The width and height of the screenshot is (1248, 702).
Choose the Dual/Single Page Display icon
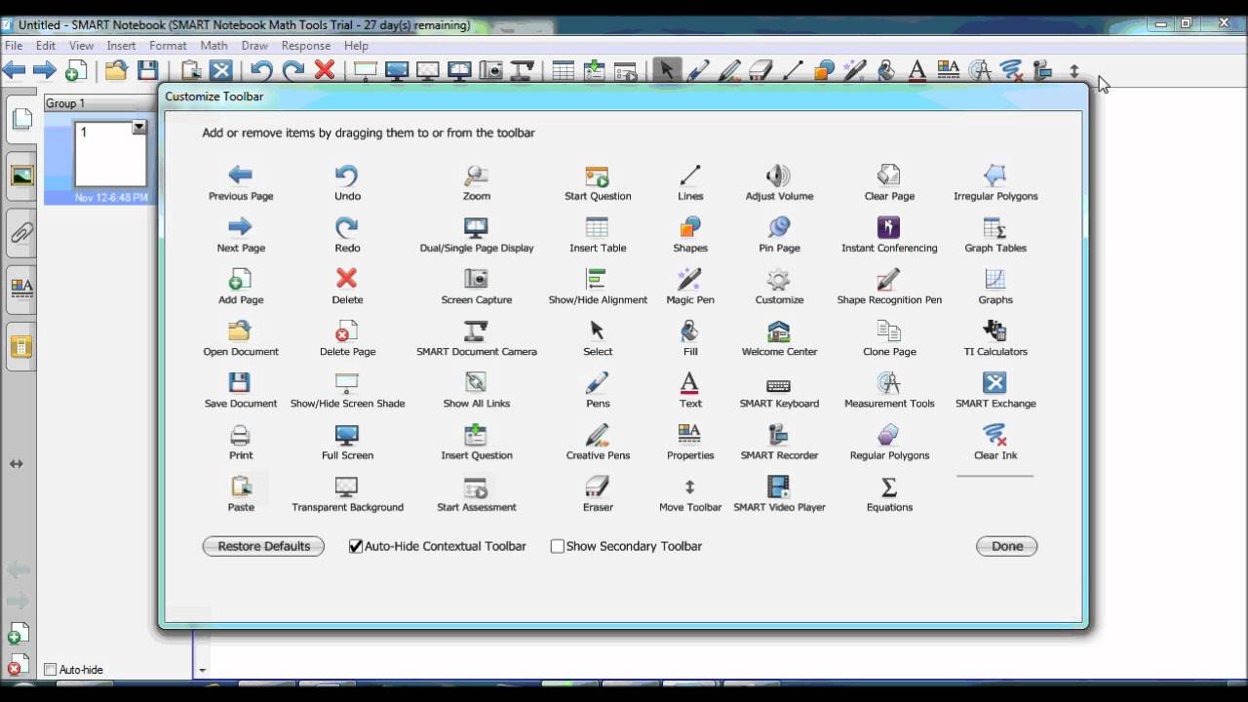476,227
